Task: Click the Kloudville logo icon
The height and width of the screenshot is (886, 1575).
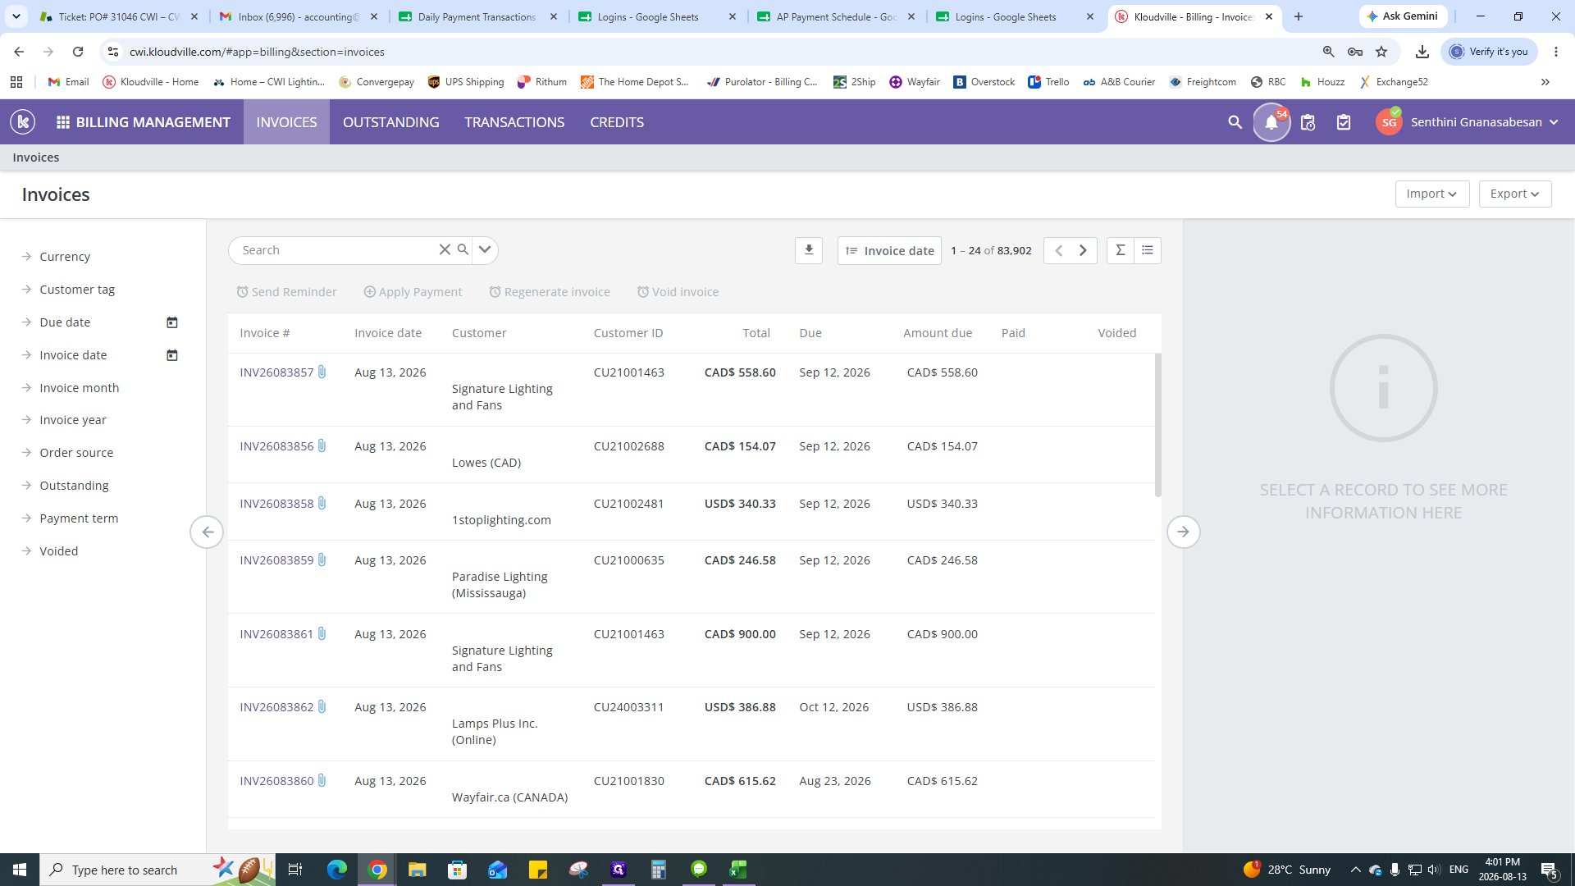Action: (x=23, y=122)
